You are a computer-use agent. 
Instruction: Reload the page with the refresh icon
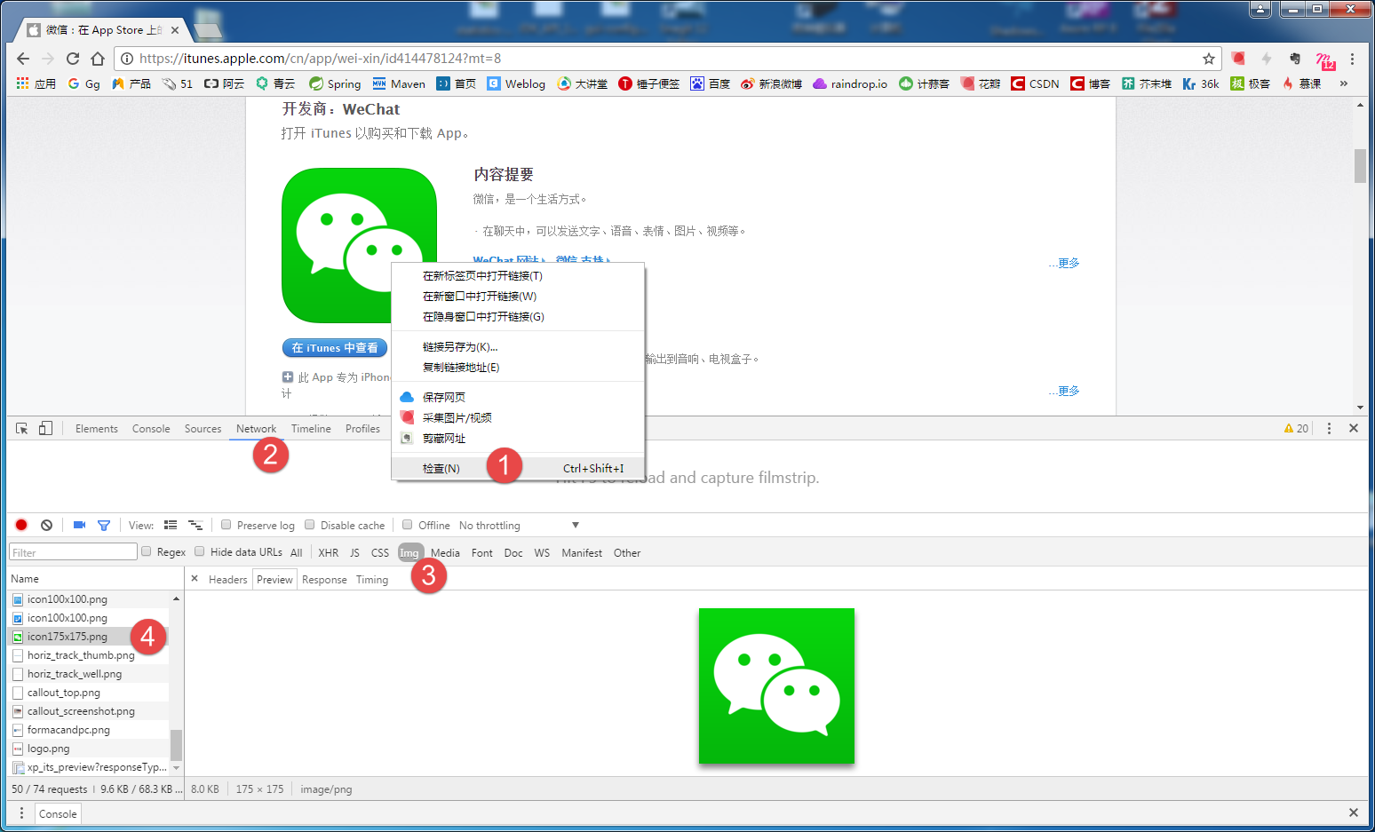[x=73, y=59]
